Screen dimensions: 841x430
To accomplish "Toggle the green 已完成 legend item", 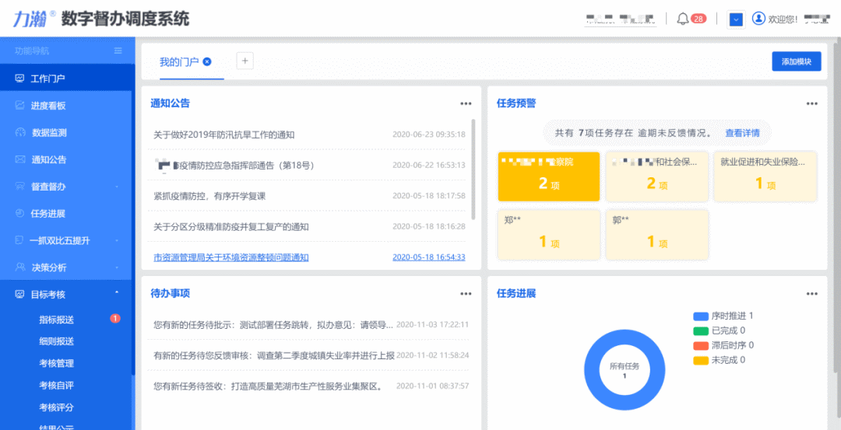I will click(719, 330).
